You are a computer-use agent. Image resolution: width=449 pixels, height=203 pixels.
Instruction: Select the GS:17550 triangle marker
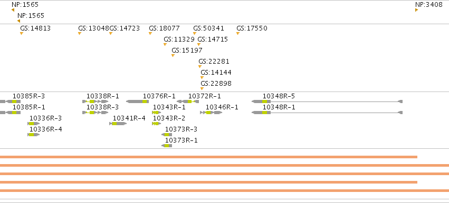coord(237,34)
